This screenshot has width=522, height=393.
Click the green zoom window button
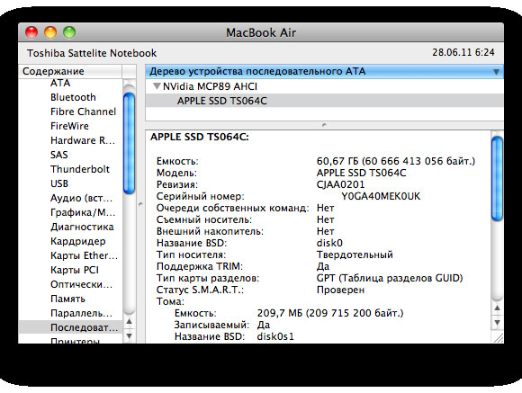pos(69,32)
